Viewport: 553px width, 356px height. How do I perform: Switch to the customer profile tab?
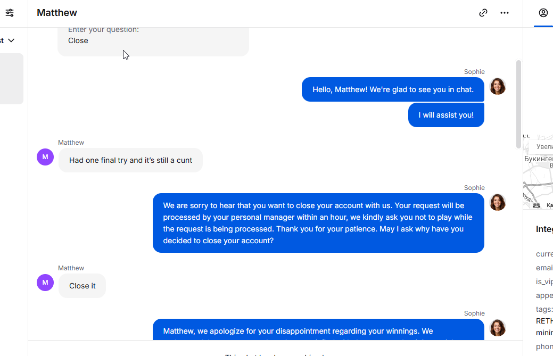tap(543, 13)
